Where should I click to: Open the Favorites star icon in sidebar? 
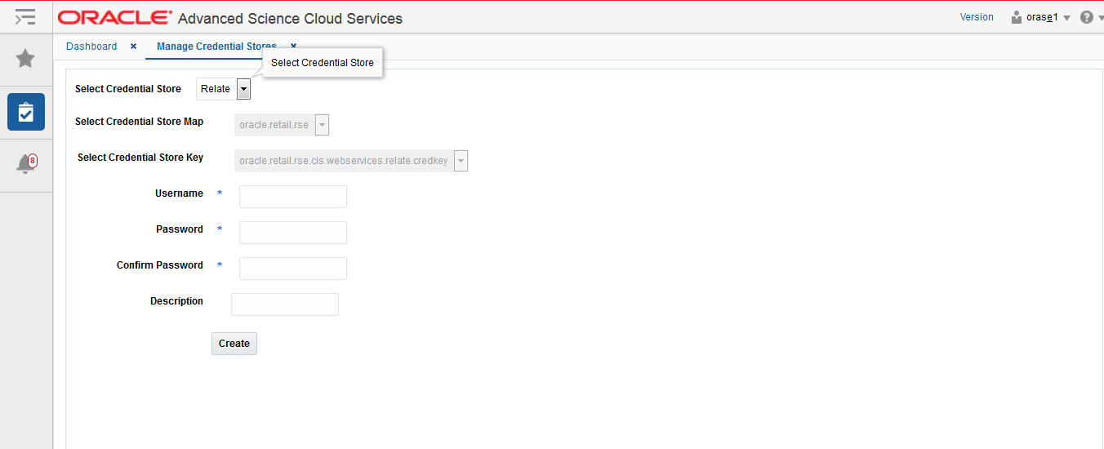point(25,58)
